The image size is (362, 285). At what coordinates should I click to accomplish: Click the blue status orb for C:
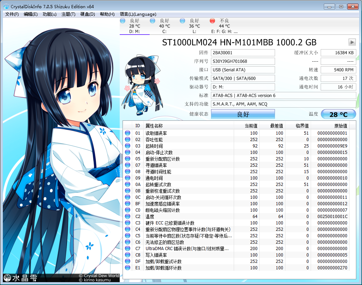point(152,21)
